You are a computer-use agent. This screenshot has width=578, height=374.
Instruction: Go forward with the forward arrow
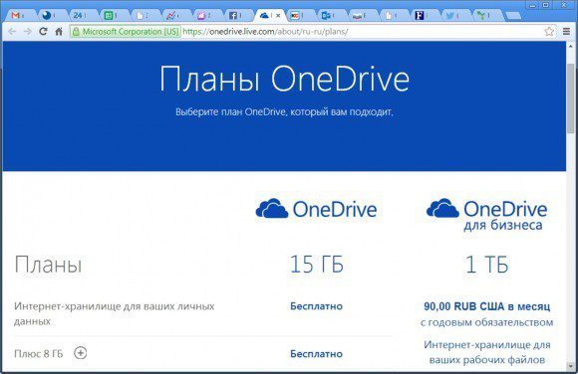click(x=28, y=32)
